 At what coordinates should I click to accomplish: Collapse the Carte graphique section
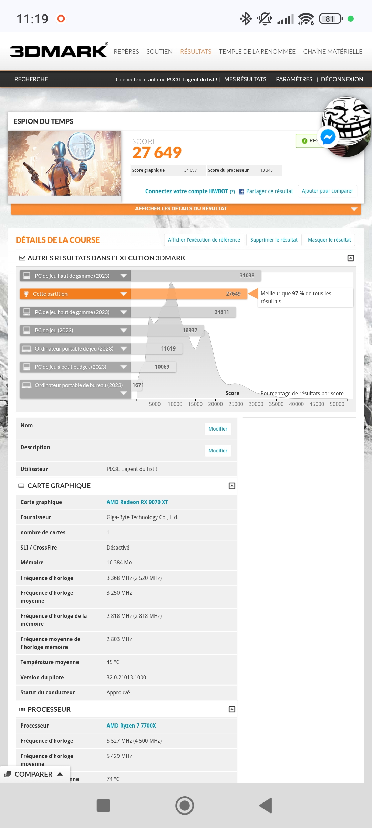(232, 486)
